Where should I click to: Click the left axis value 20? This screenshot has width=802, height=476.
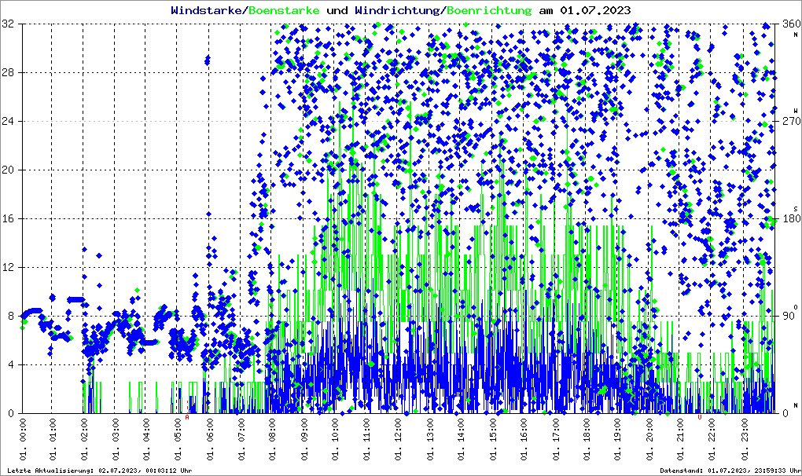(8, 170)
